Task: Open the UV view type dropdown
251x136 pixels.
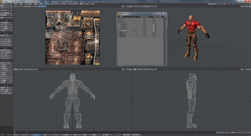Action: [18, 6]
